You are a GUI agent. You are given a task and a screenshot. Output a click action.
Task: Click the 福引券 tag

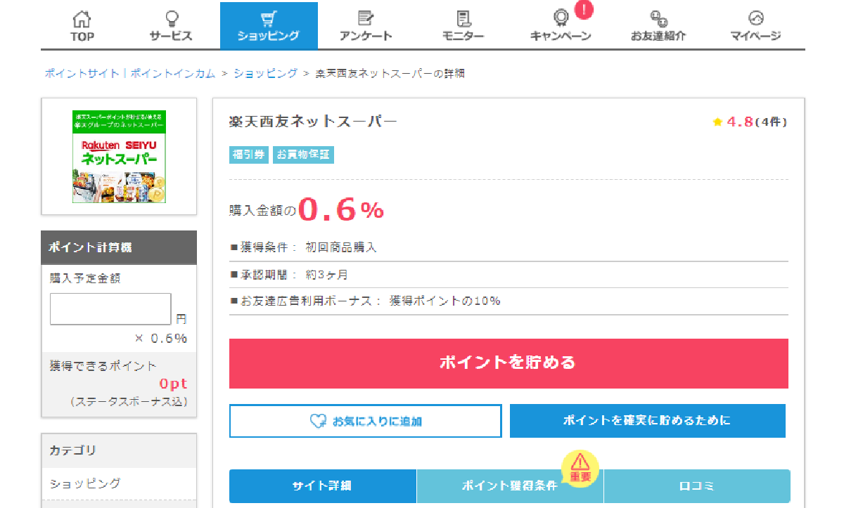tap(249, 155)
